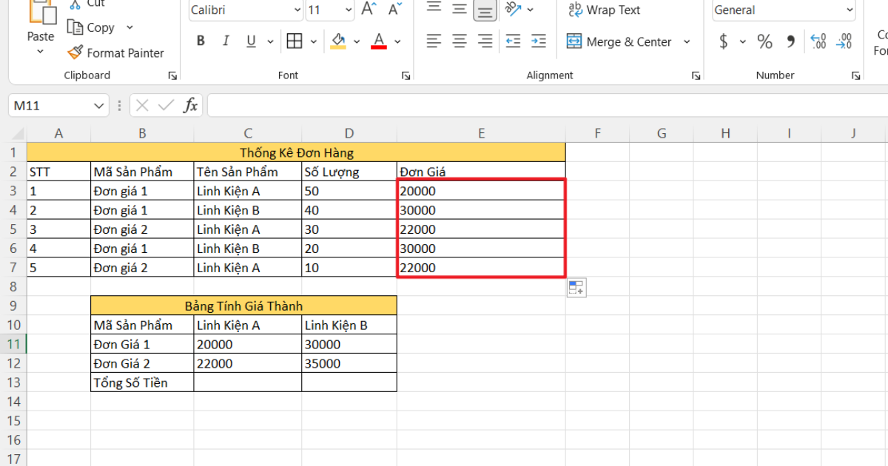Open the Font Color dropdown arrow
This screenshot has width=888, height=466.
point(398,41)
